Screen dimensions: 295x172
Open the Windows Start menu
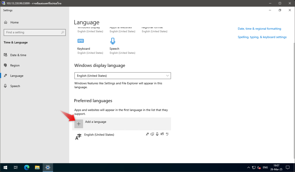(x=5, y=167)
